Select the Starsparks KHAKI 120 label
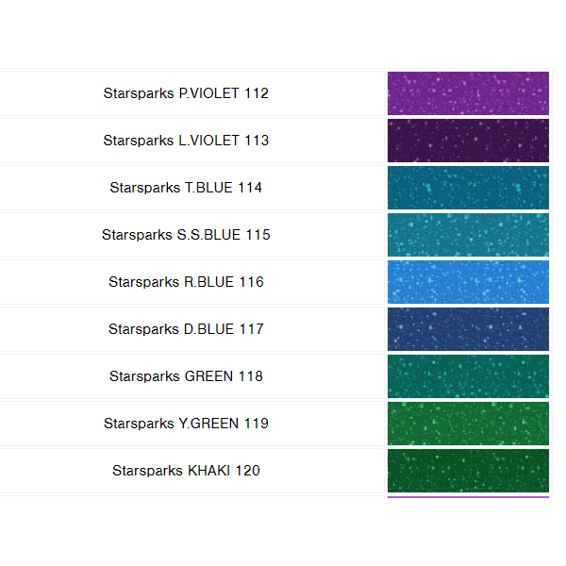The width and height of the screenshot is (566, 566). pyautogui.click(x=186, y=471)
